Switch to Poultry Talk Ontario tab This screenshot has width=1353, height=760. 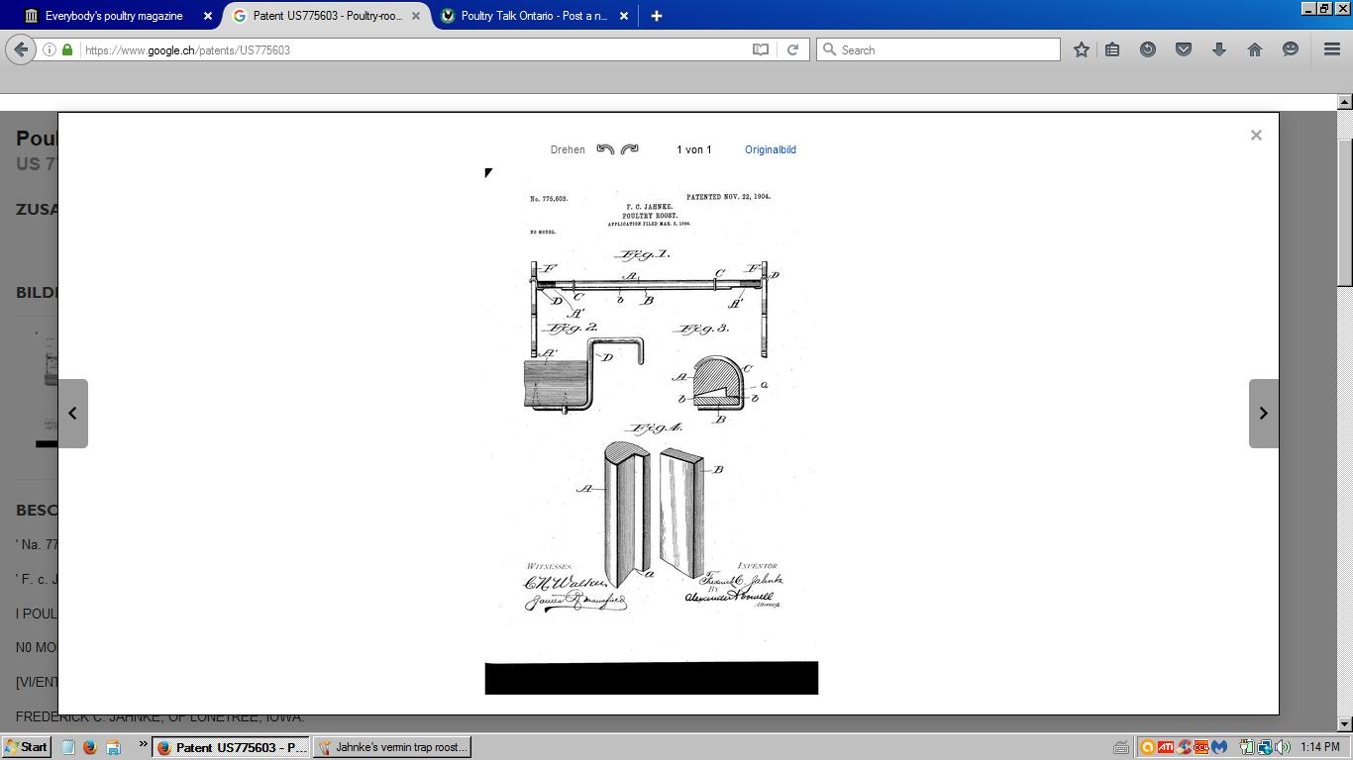point(533,16)
